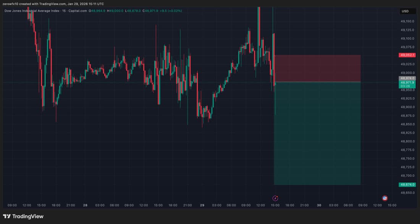Click the 48,800.0 price axis label
The width and height of the screenshot is (420, 224).
[407, 141]
